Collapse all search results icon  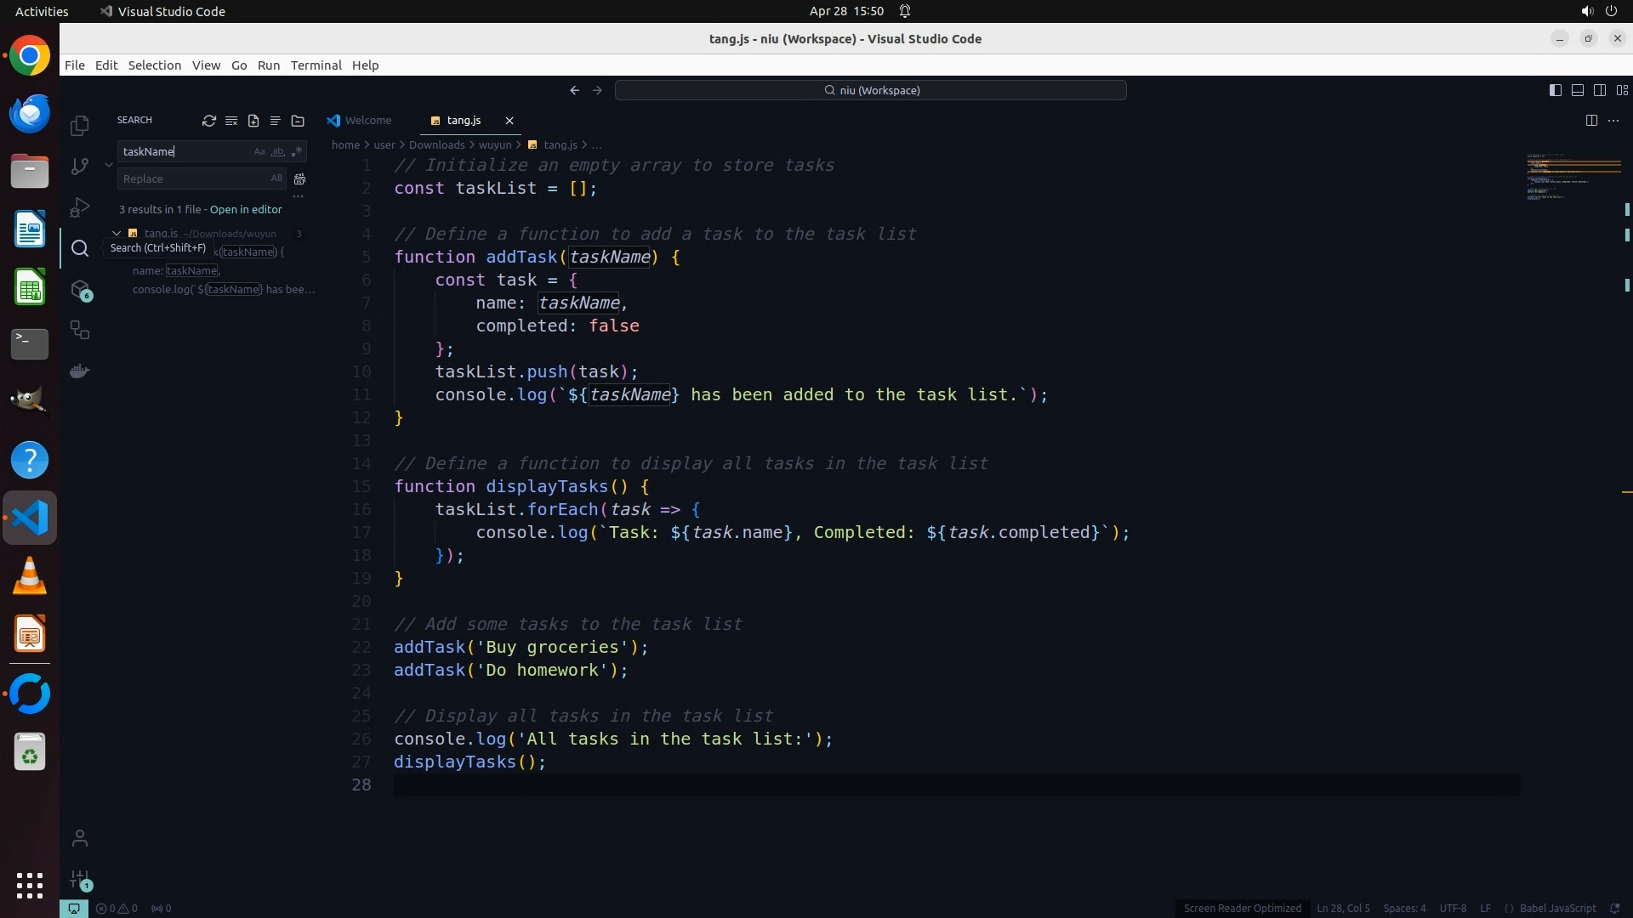tap(298, 121)
